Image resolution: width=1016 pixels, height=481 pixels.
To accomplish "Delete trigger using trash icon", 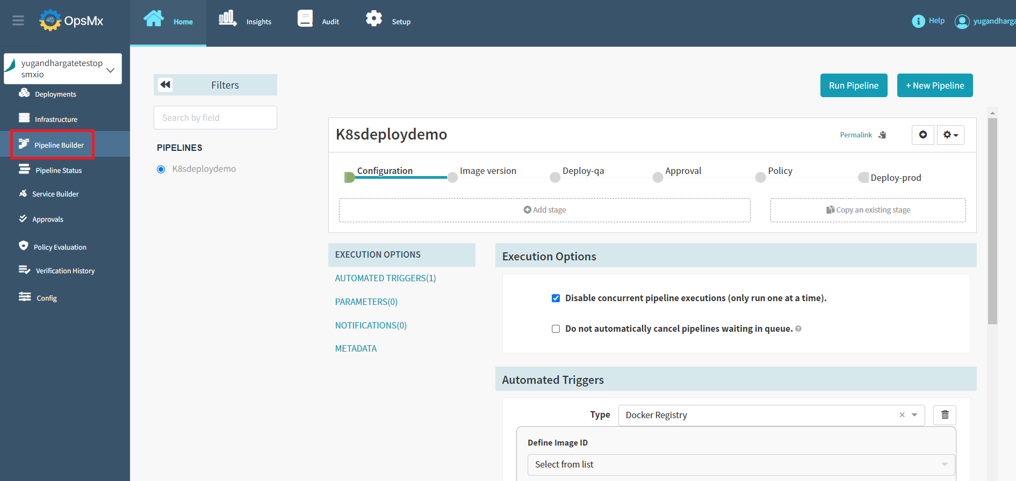I will click(945, 415).
